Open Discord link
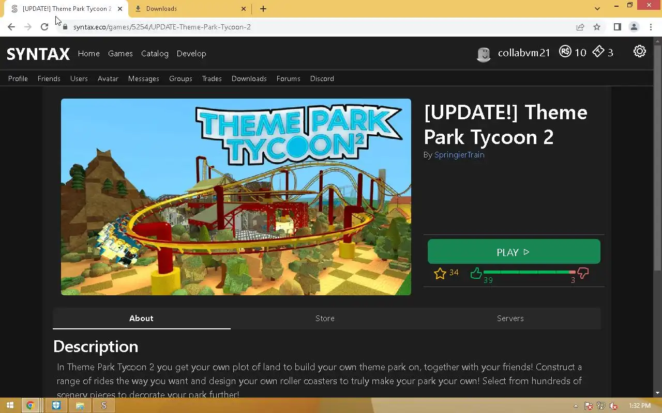This screenshot has height=413, width=662. [x=322, y=78]
